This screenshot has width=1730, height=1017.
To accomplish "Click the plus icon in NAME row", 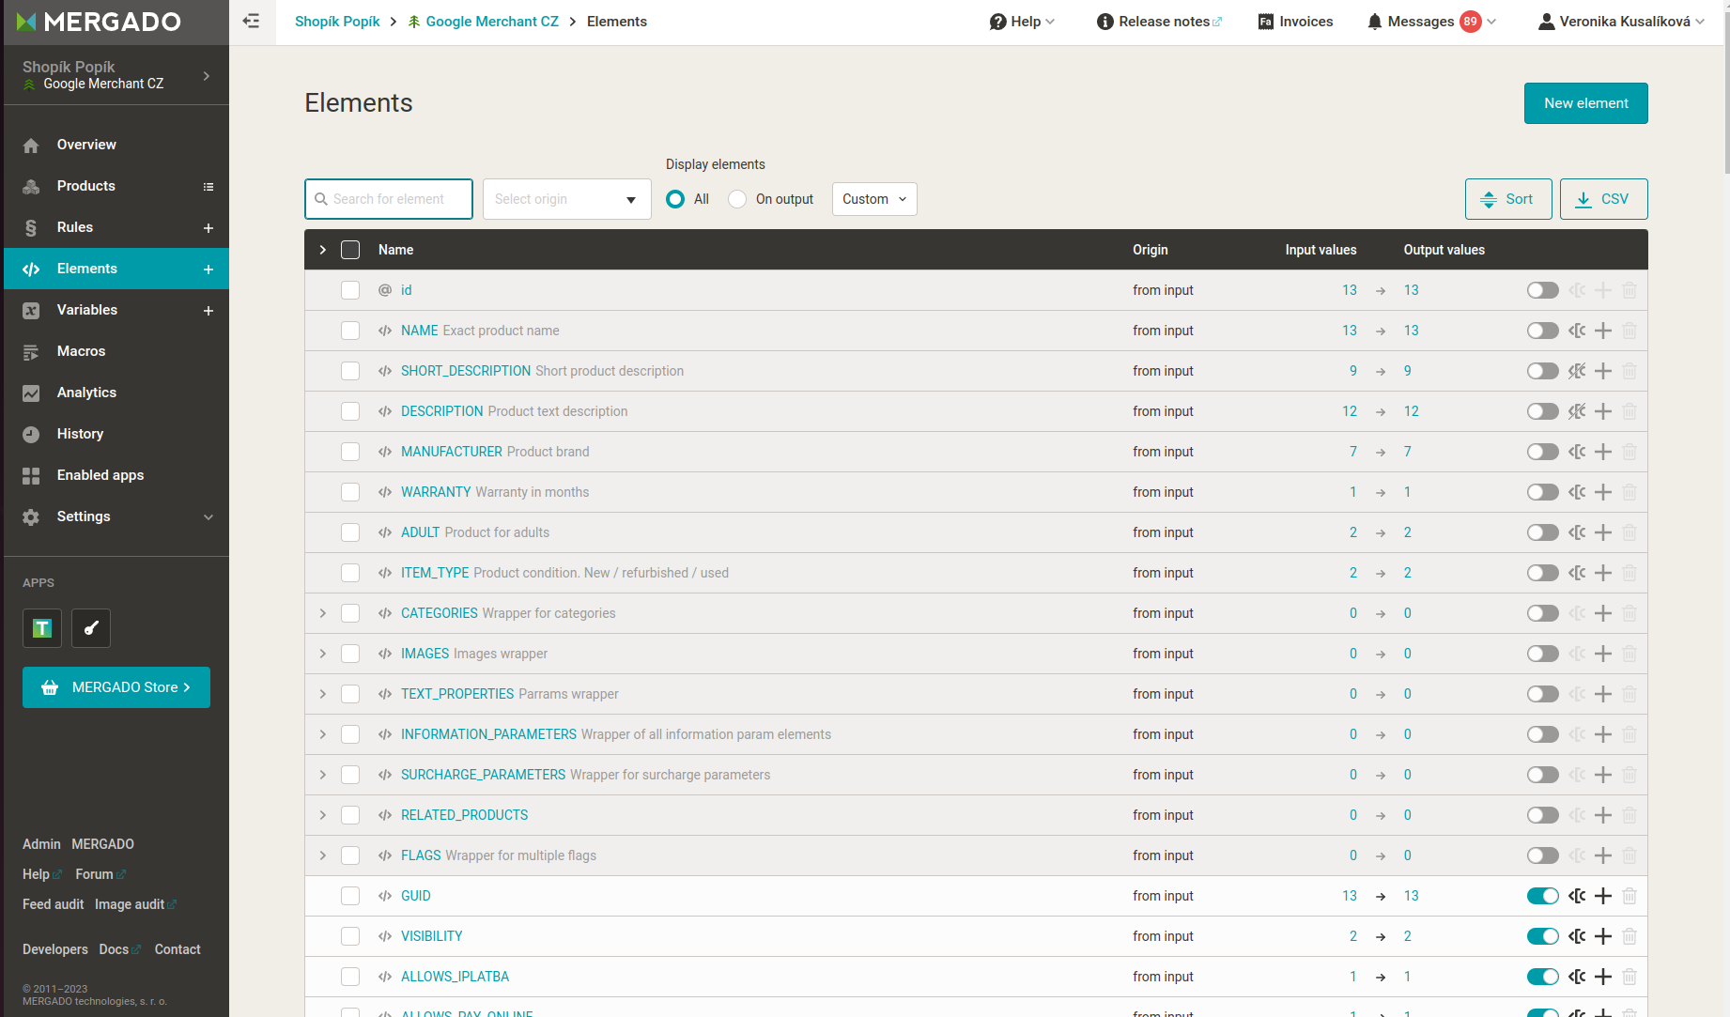I will [1603, 331].
